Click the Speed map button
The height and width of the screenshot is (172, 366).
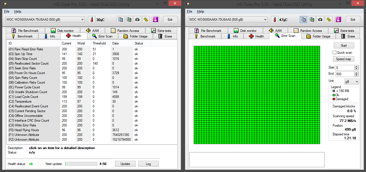[x=343, y=59]
